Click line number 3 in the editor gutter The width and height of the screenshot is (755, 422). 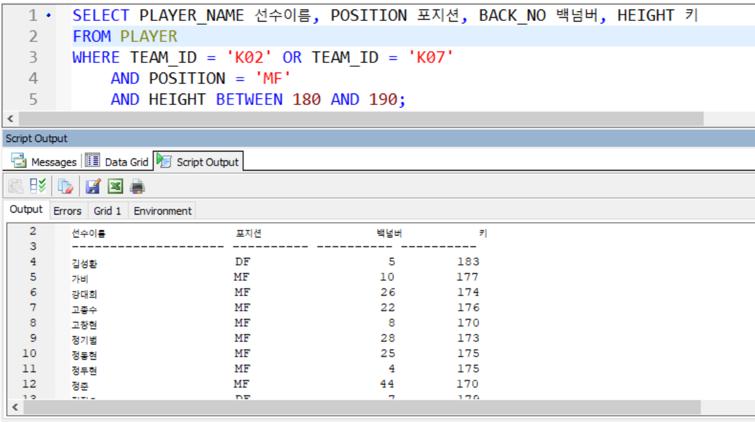point(33,57)
